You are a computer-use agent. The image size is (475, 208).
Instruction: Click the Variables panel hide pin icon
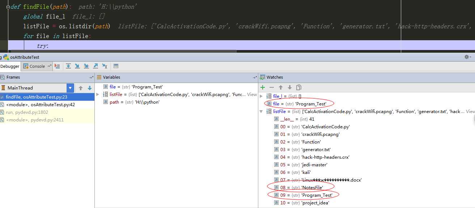(255, 77)
